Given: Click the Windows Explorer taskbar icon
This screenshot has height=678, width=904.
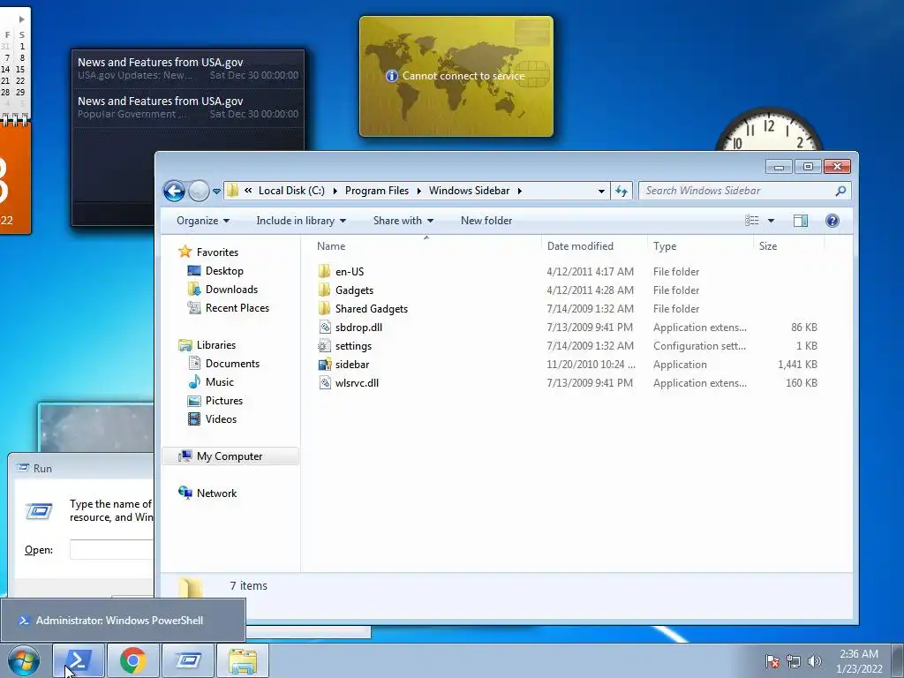Looking at the screenshot, I should click(243, 660).
